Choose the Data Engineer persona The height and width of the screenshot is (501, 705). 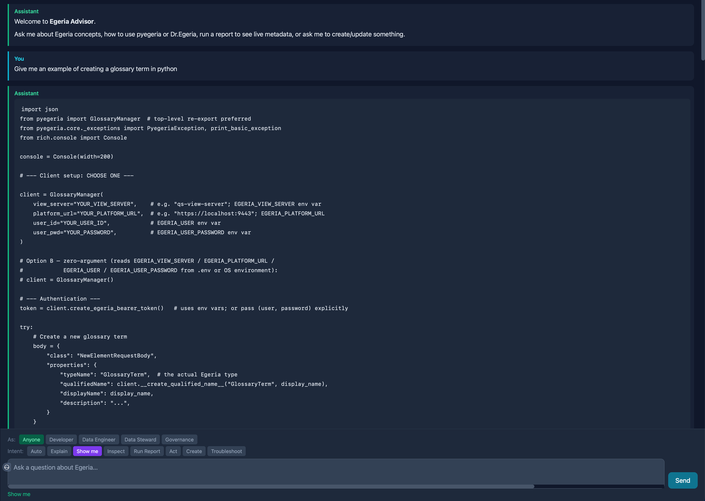[99, 439]
